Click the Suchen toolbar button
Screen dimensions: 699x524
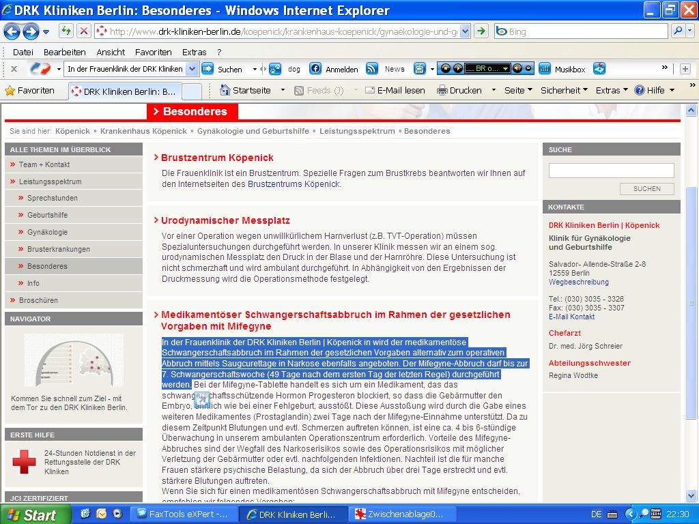click(x=223, y=69)
